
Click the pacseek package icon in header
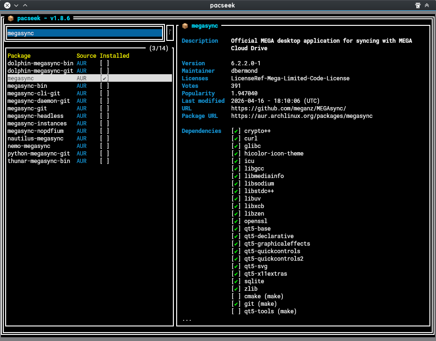point(10,19)
